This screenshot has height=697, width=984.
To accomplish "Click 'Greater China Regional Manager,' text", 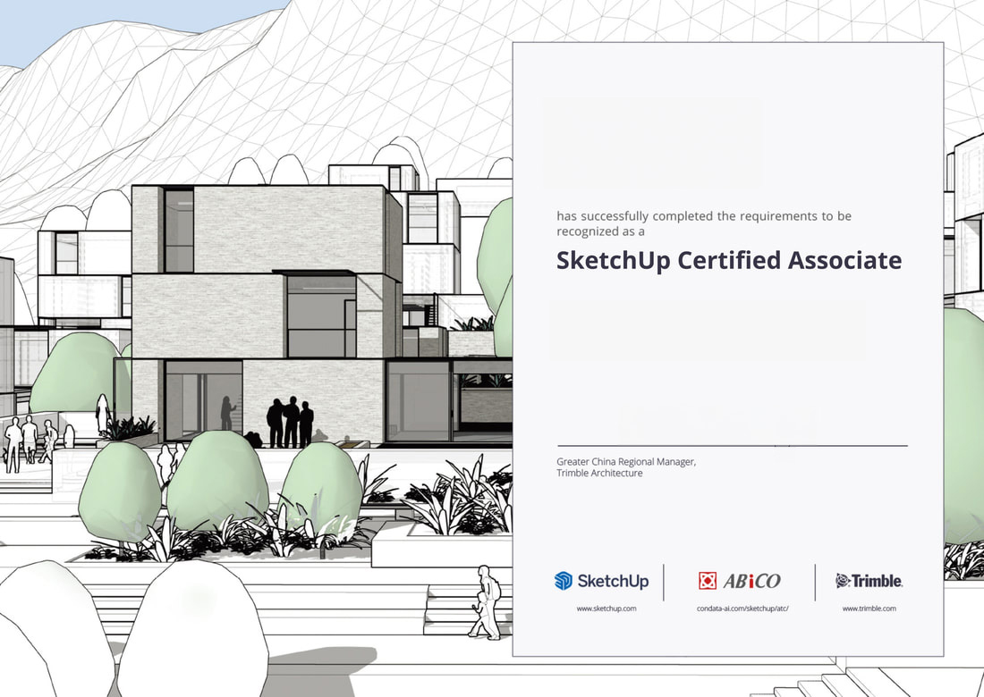I will point(626,461).
